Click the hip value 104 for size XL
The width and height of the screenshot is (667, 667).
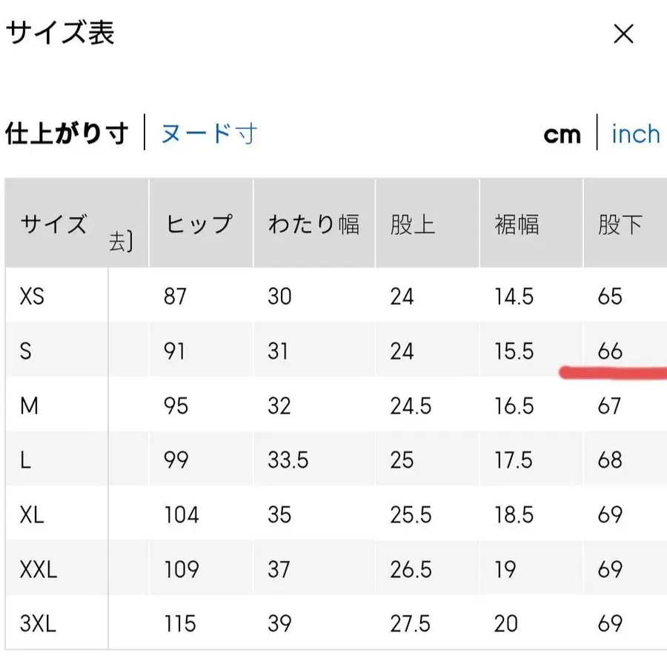coord(181,514)
